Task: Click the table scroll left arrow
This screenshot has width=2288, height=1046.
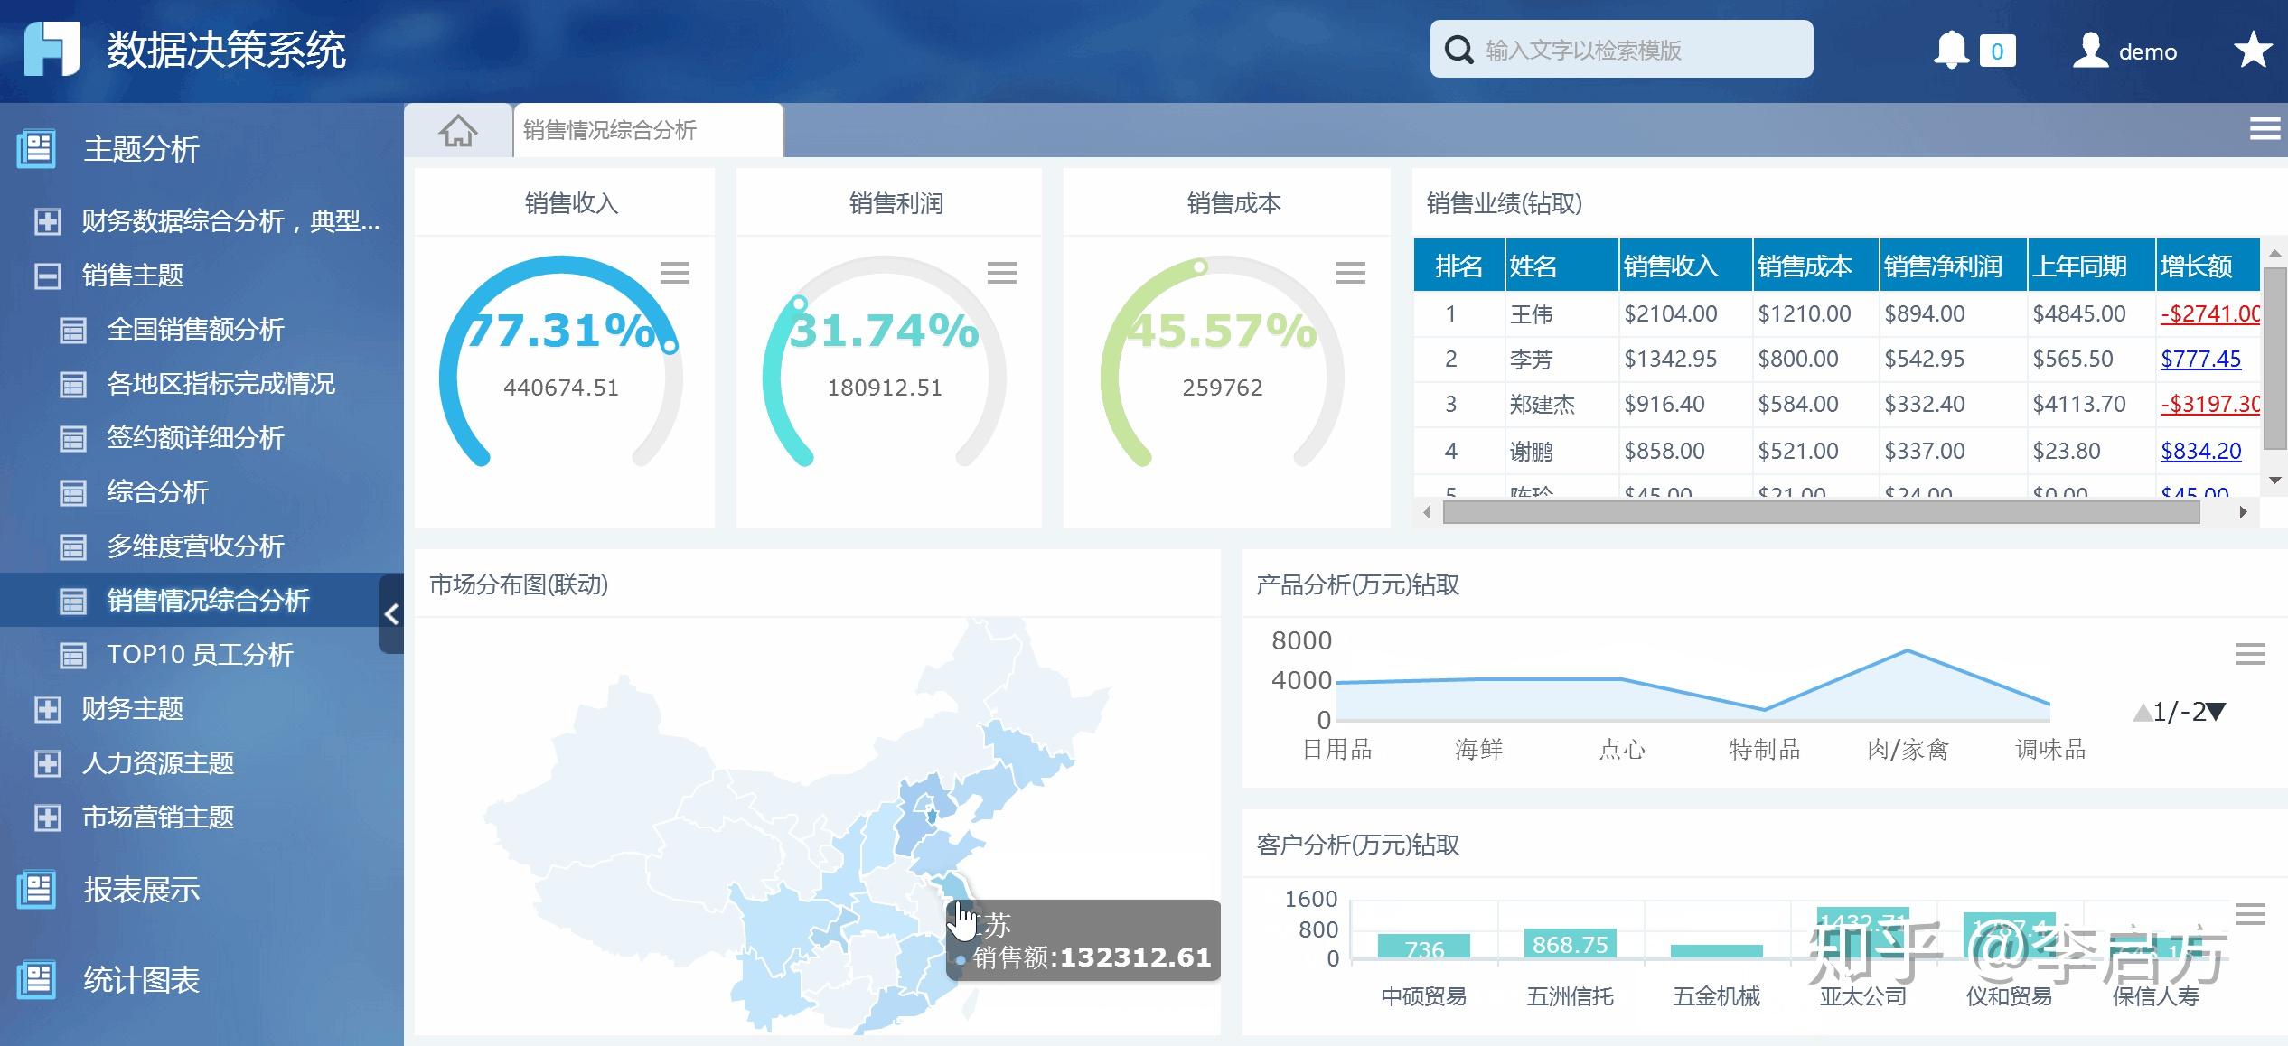Action: (1428, 512)
